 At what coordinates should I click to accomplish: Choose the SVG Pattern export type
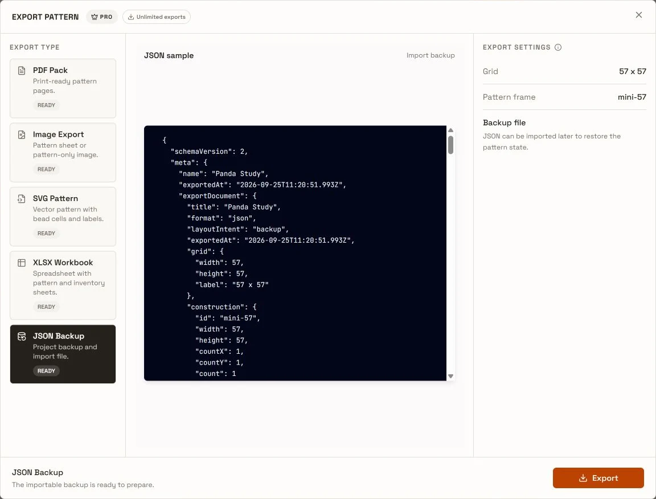pos(63,216)
